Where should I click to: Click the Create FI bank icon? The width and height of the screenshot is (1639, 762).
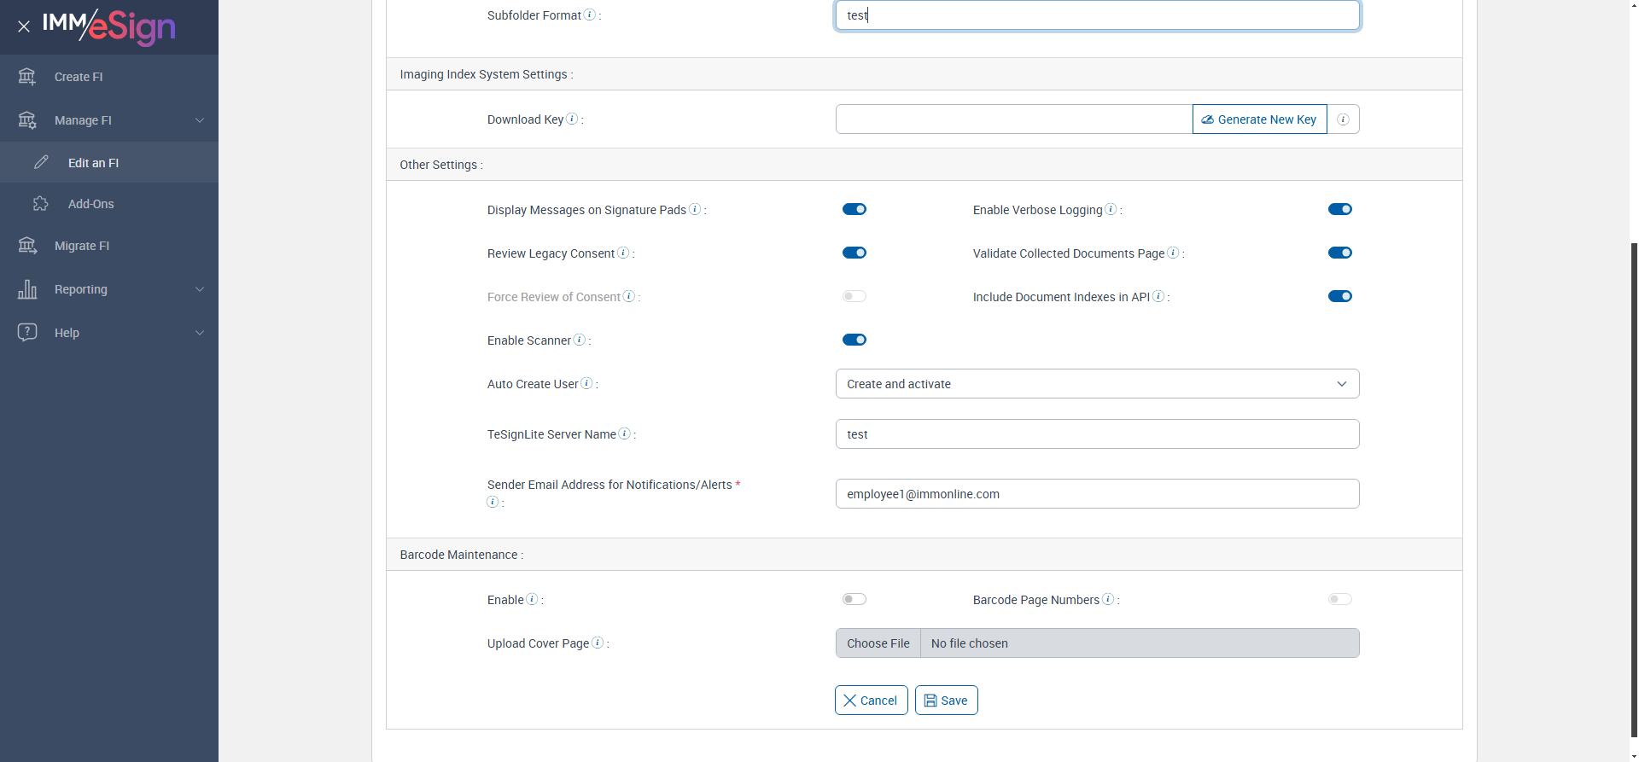pos(27,77)
